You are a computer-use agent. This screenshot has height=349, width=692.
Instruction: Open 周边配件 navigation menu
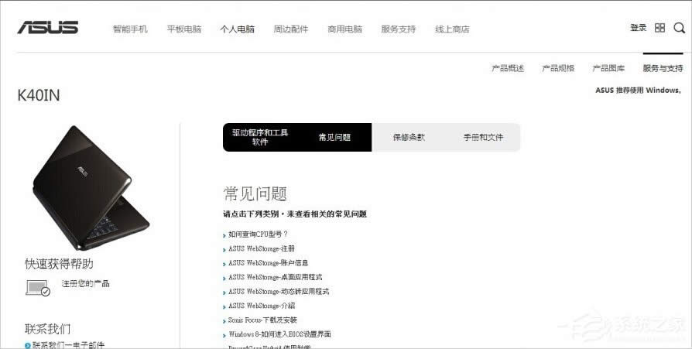tap(291, 29)
